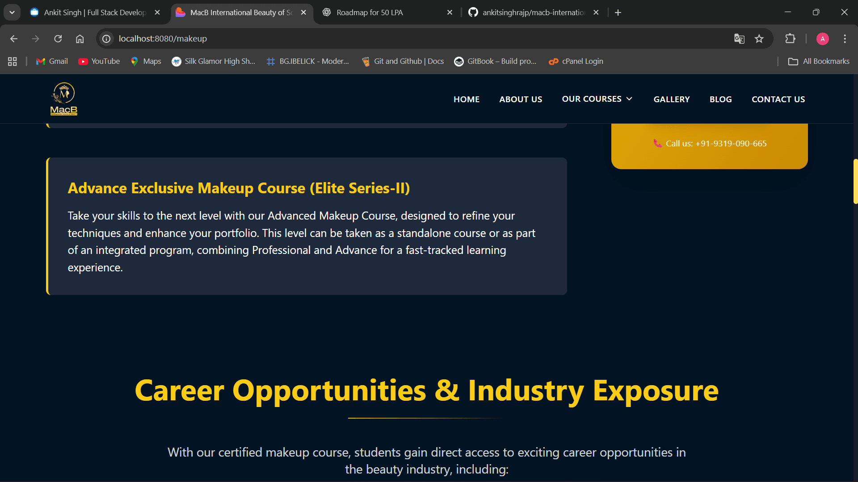Image resolution: width=858 pixels, height=482 pixels.
Task: Bookmark this page with star icon
Action: click(759, 39)
